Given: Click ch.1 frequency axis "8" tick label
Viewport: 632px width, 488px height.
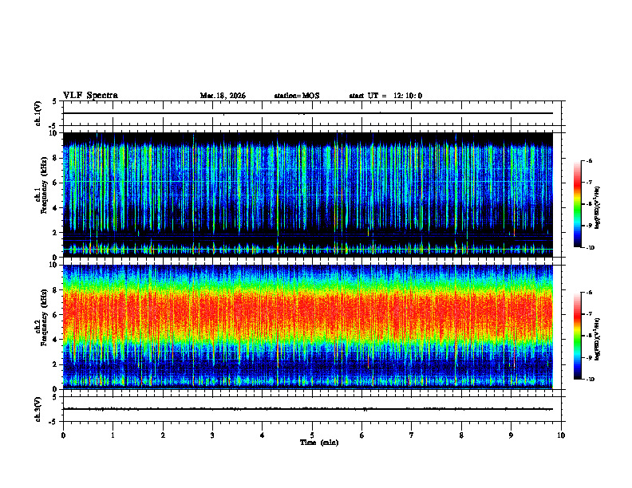Looking at the screenshot, I should pos(56,158).
